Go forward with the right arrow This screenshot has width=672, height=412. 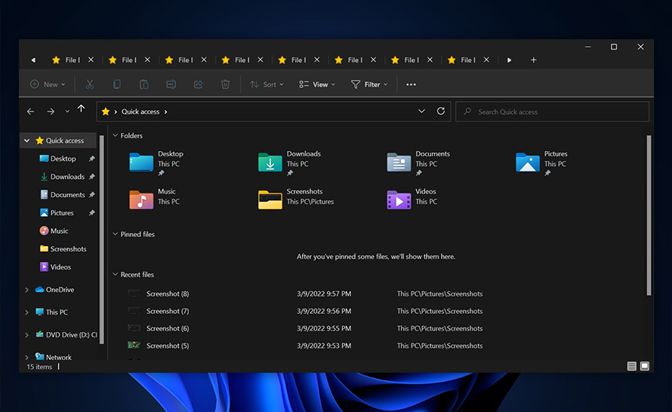pyautogui.click(x=51, y=112)
